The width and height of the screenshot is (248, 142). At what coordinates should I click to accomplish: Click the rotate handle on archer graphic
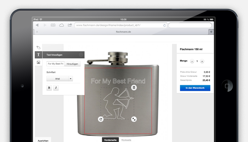[101, 119]
